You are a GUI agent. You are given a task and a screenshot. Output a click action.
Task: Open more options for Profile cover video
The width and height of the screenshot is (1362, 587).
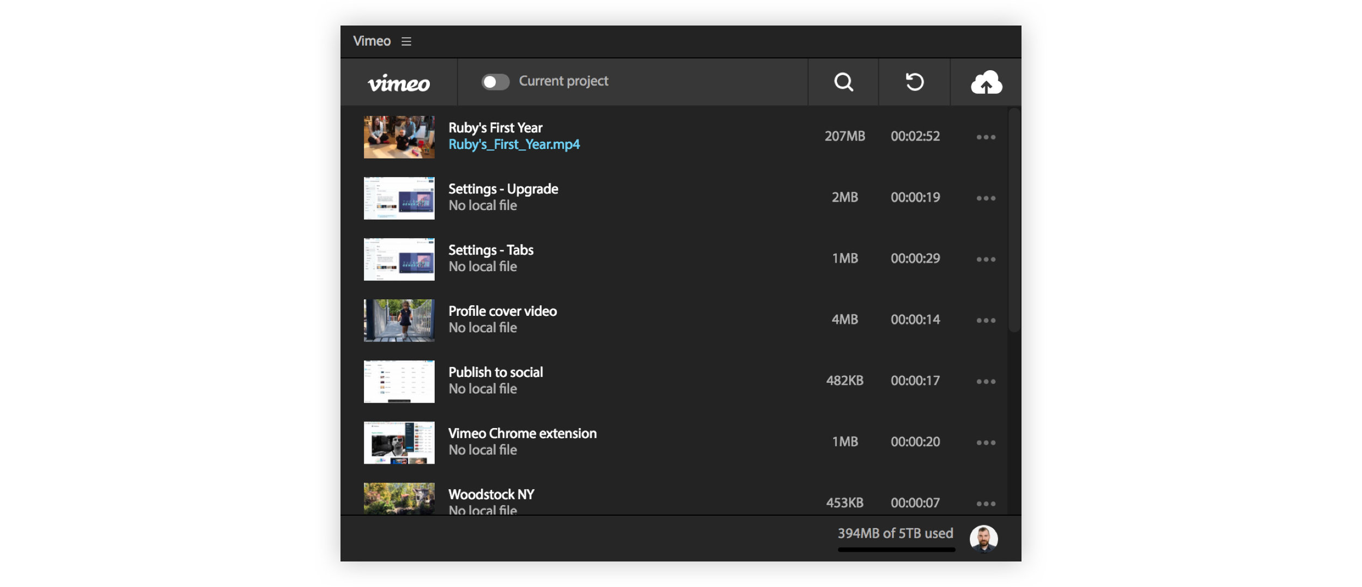tap(986, 320)
